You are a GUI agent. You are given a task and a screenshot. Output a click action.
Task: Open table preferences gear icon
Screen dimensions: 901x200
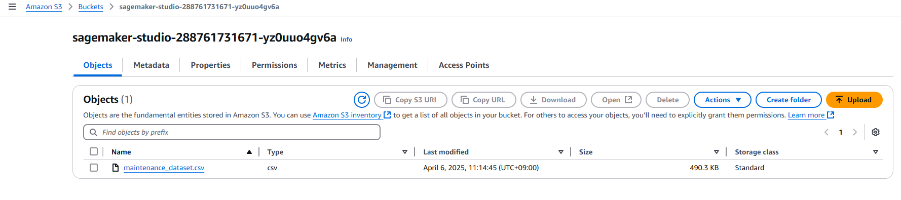point(876,132)
